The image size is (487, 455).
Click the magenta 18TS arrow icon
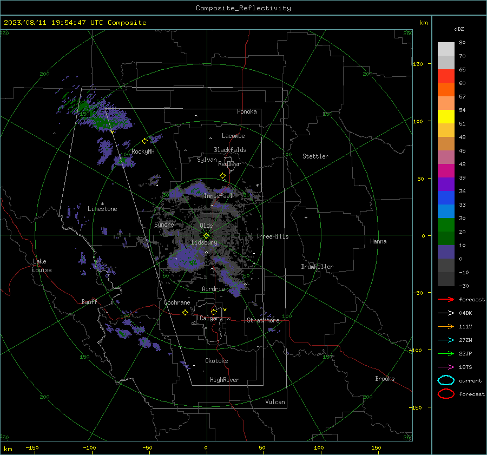pyautogui.click(x=446, y=367)
